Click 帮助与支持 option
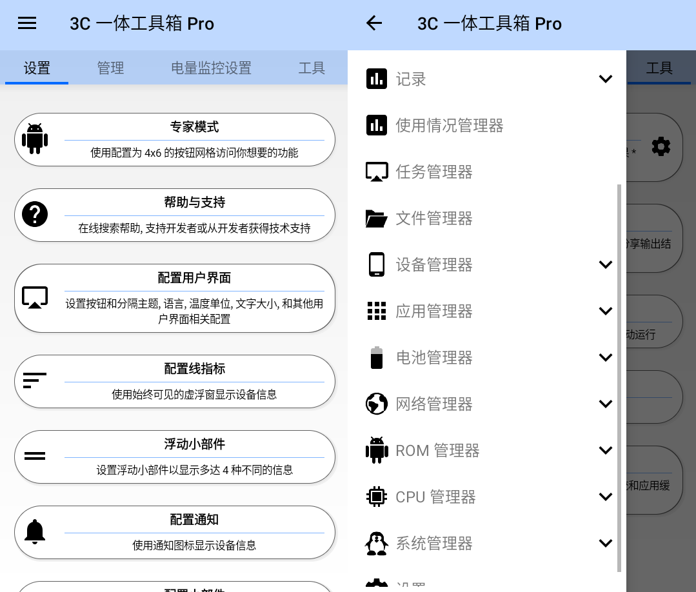The height and width of the screenshot is (592, 696). coord(174,215)
